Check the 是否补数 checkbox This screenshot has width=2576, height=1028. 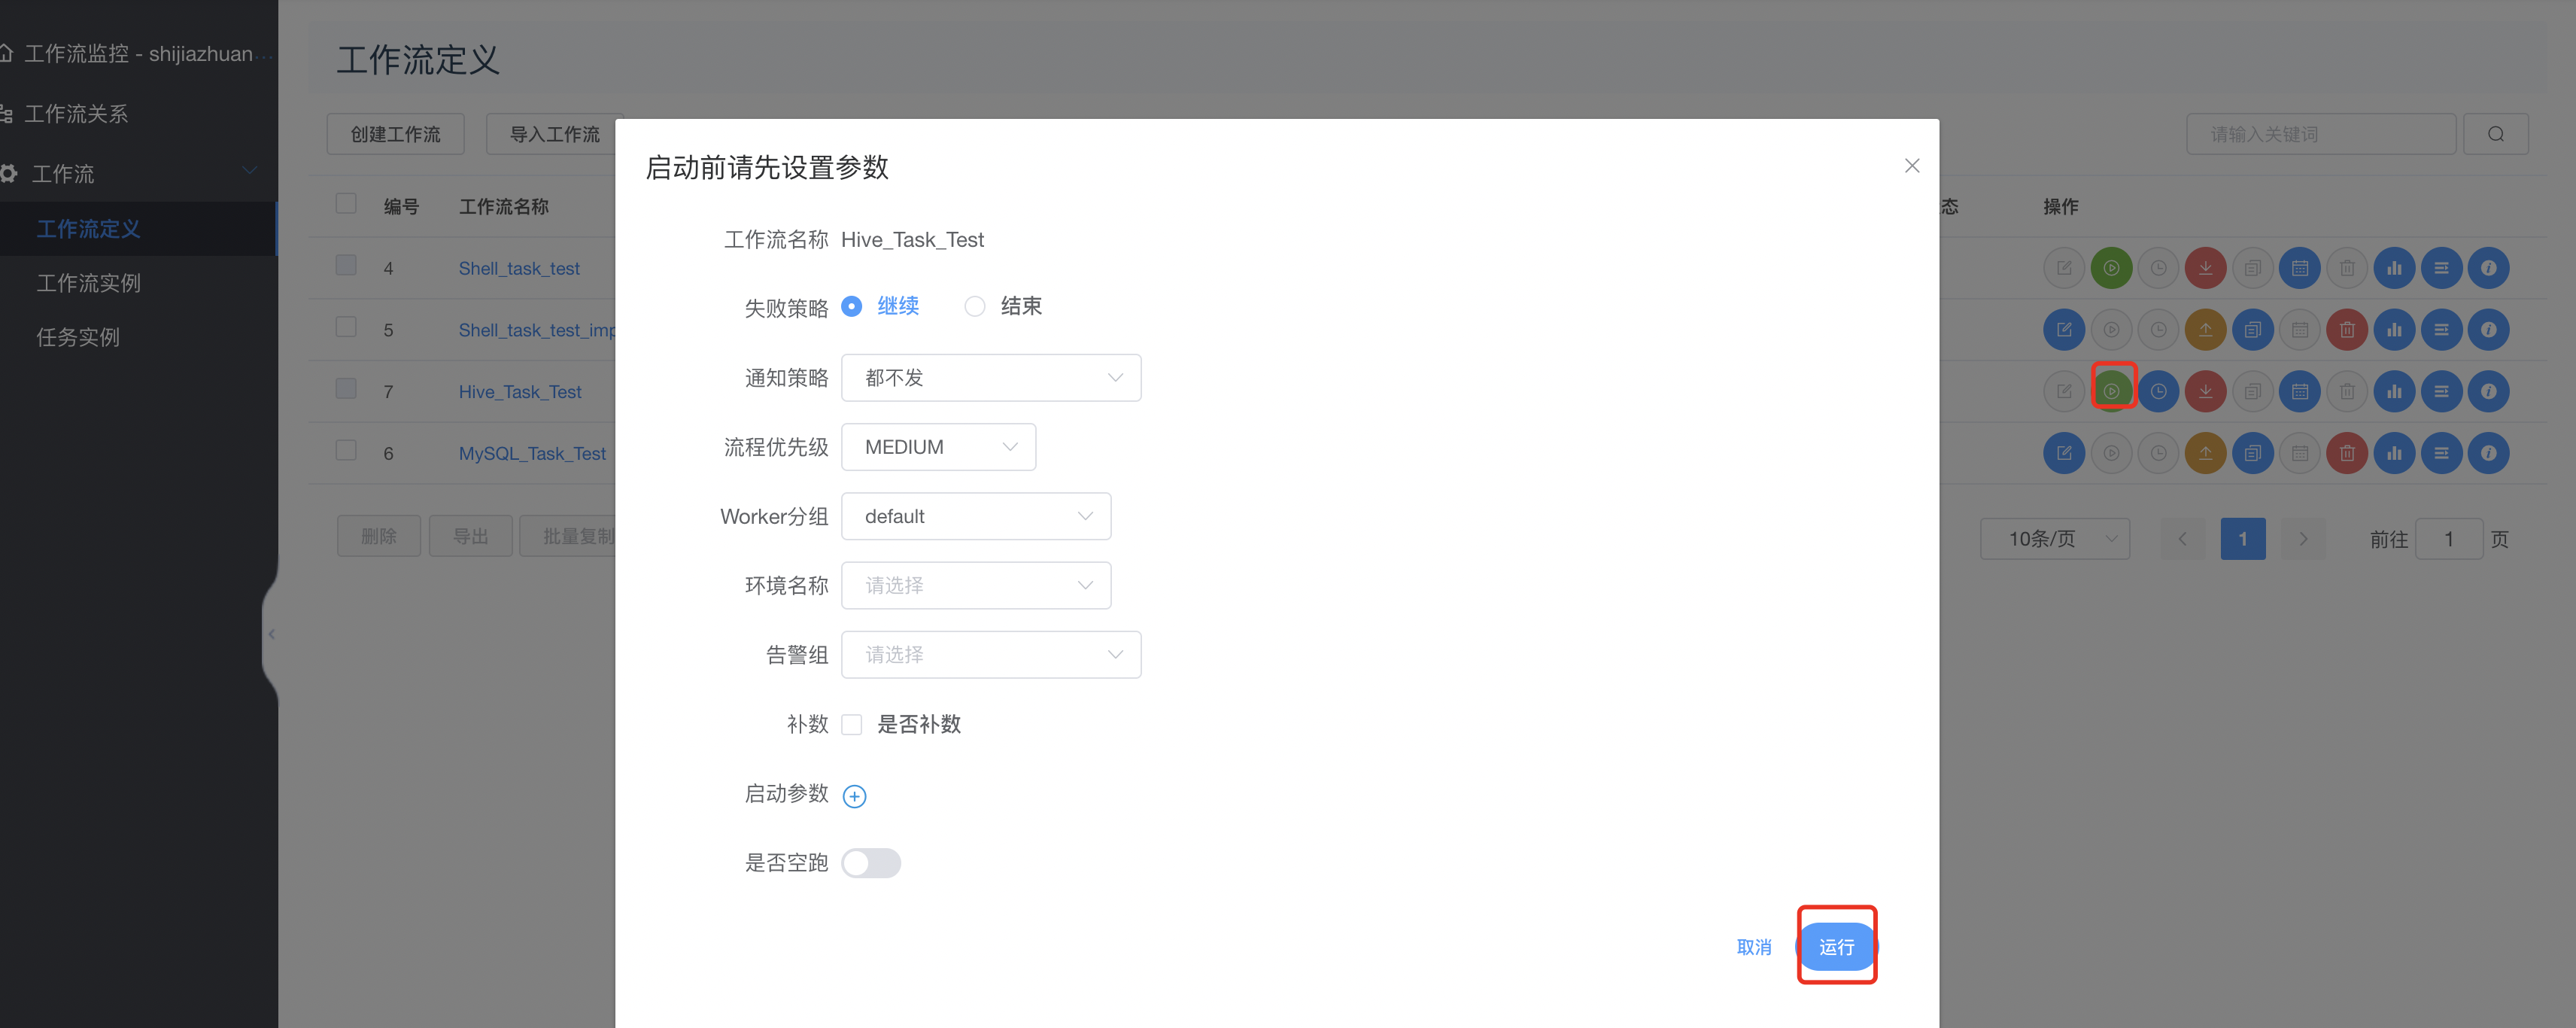click(x=852, y=725)
